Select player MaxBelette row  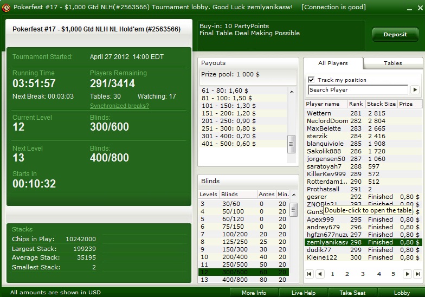(x=363, y=128)
